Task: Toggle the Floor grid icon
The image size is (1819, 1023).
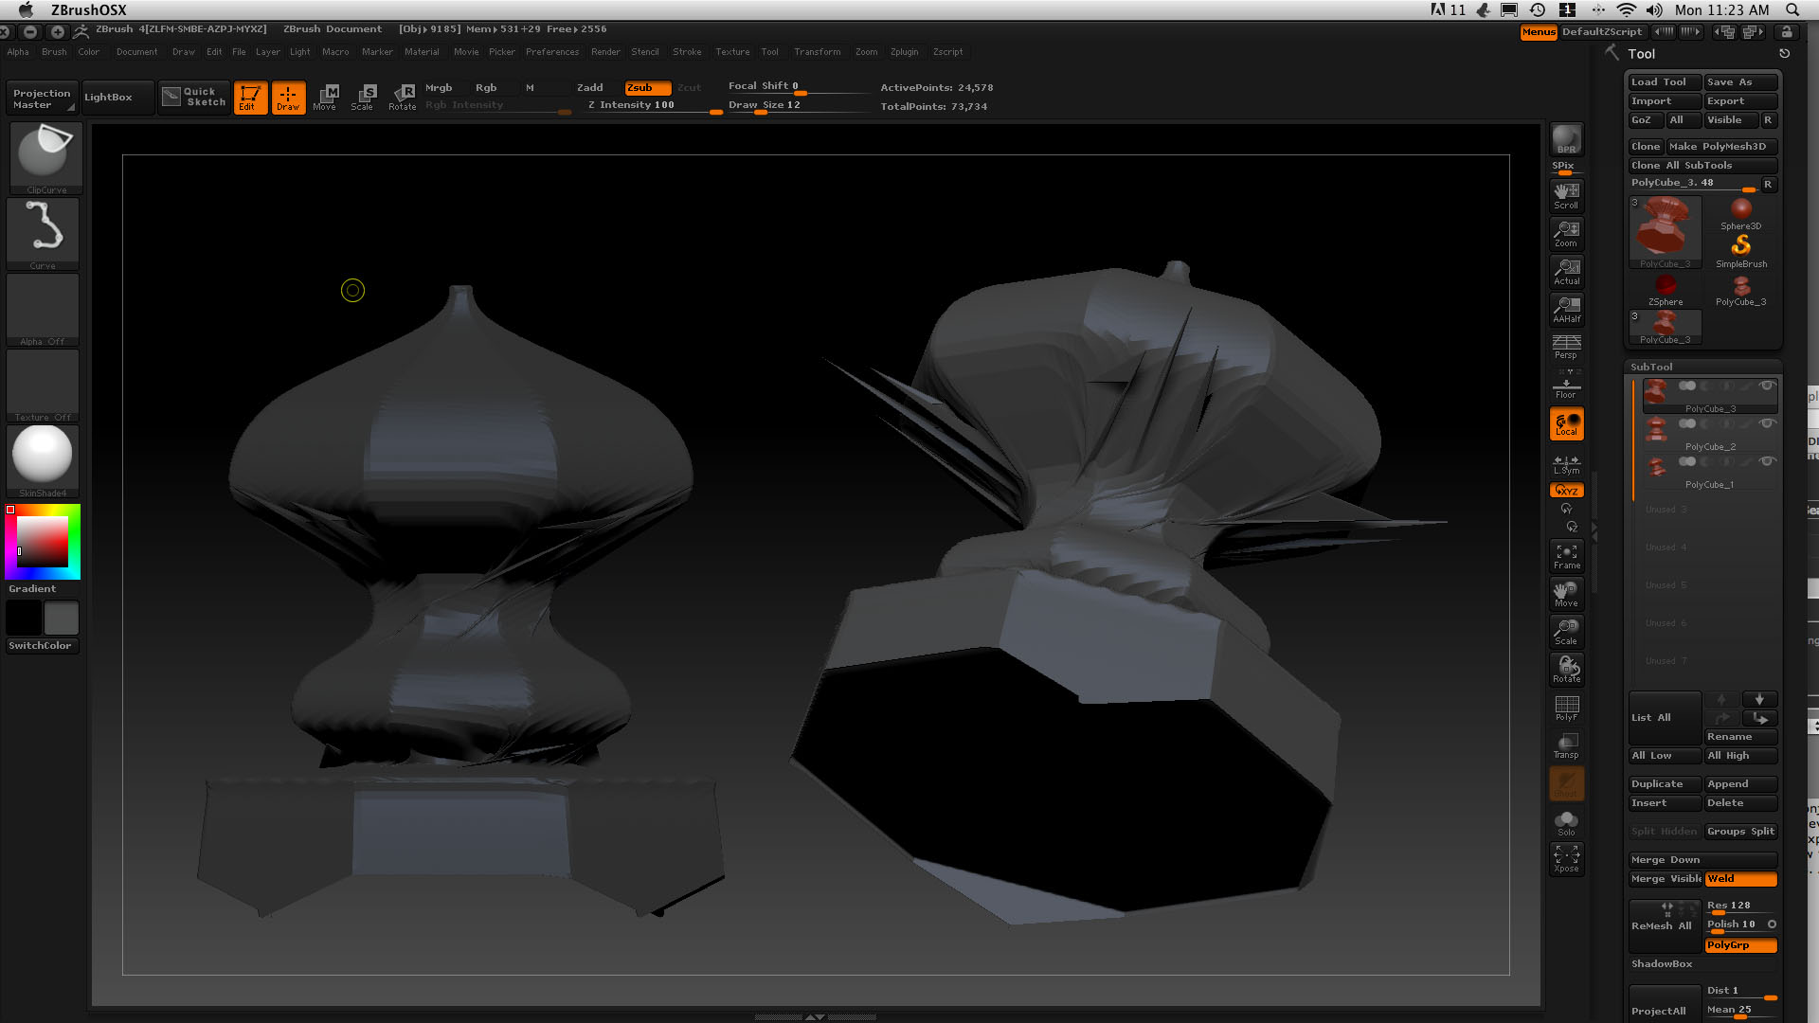Action: tap(1565, 385)
